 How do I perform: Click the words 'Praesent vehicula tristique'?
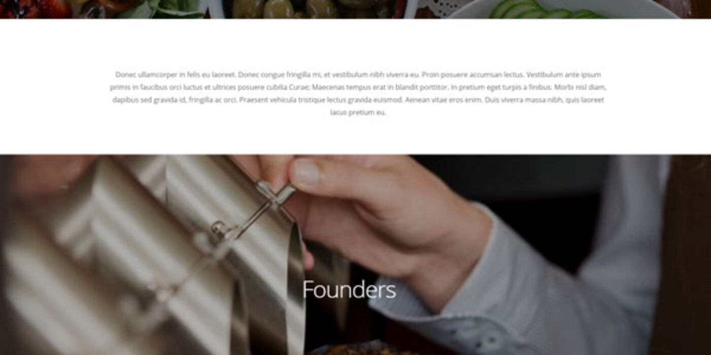282,100
